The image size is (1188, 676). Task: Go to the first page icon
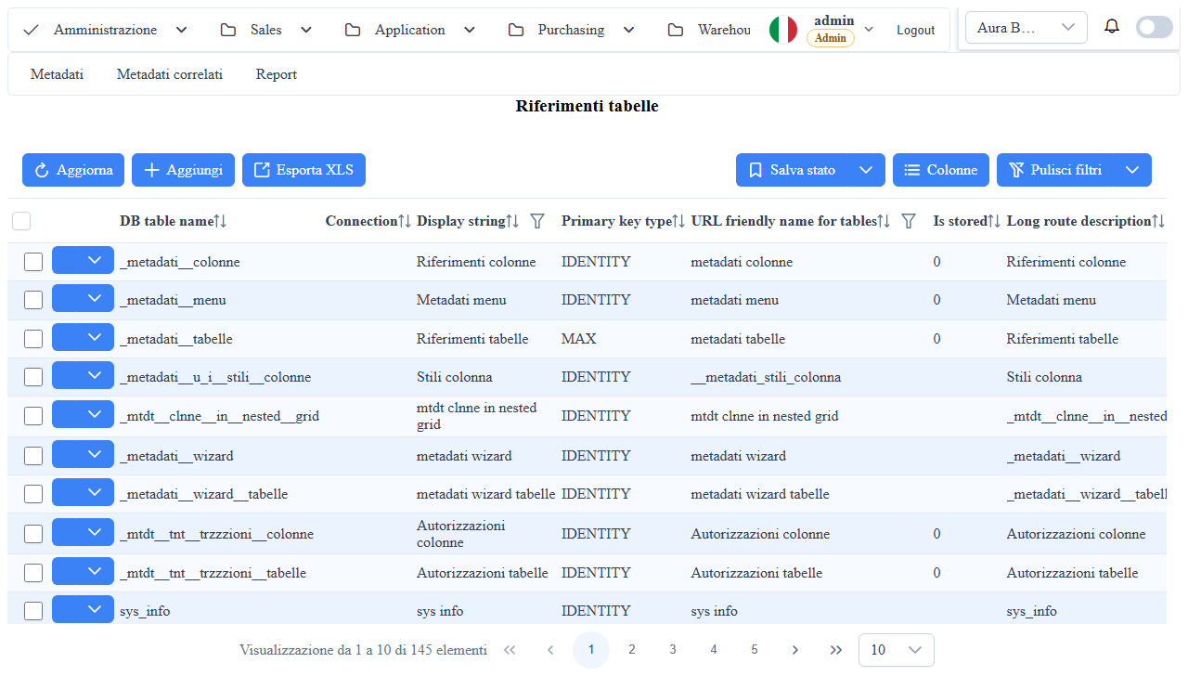510,650
